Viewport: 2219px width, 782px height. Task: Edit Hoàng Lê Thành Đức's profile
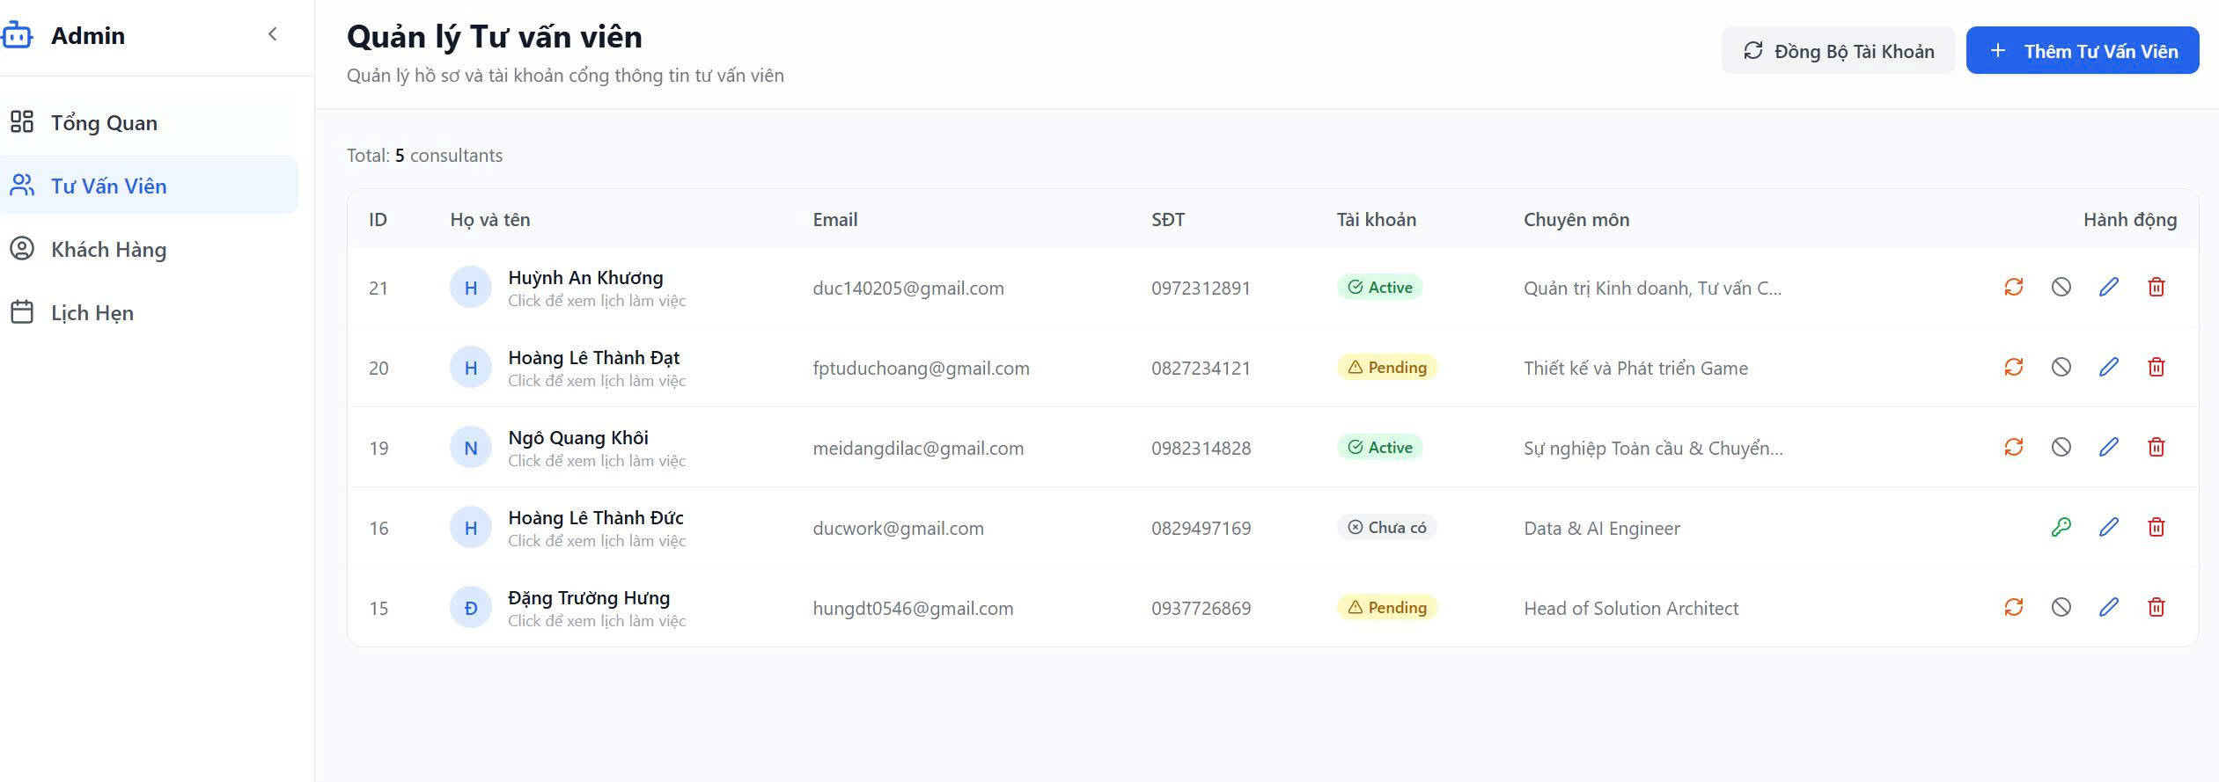pos(2108,528)
